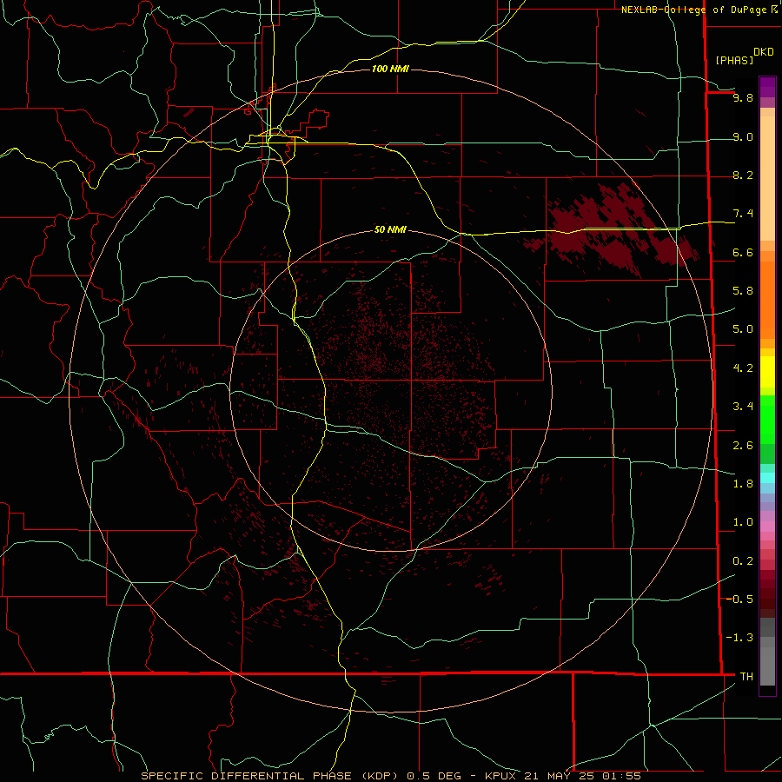
Task: Click the pink segment of the color bar
Action: pos(767,527)
